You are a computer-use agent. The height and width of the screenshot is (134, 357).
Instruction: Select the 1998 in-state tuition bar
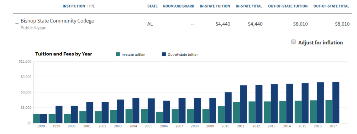[37, 118]
